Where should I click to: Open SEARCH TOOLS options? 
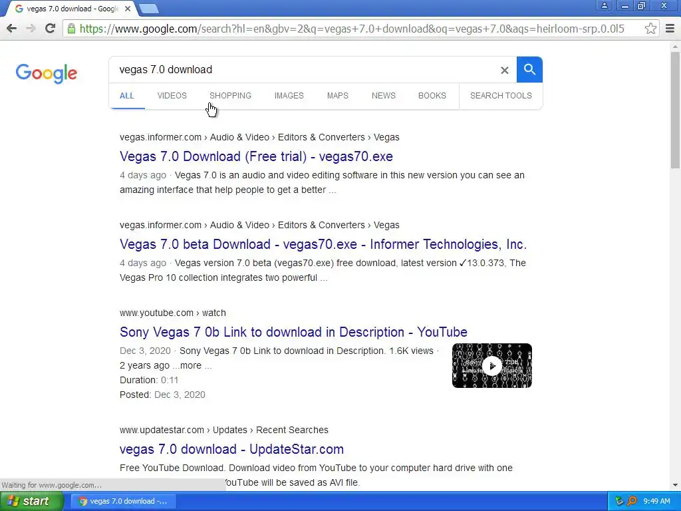[501, 96]
